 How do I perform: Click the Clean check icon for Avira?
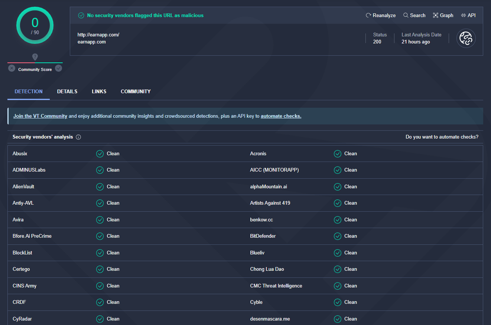click(100, 220)
